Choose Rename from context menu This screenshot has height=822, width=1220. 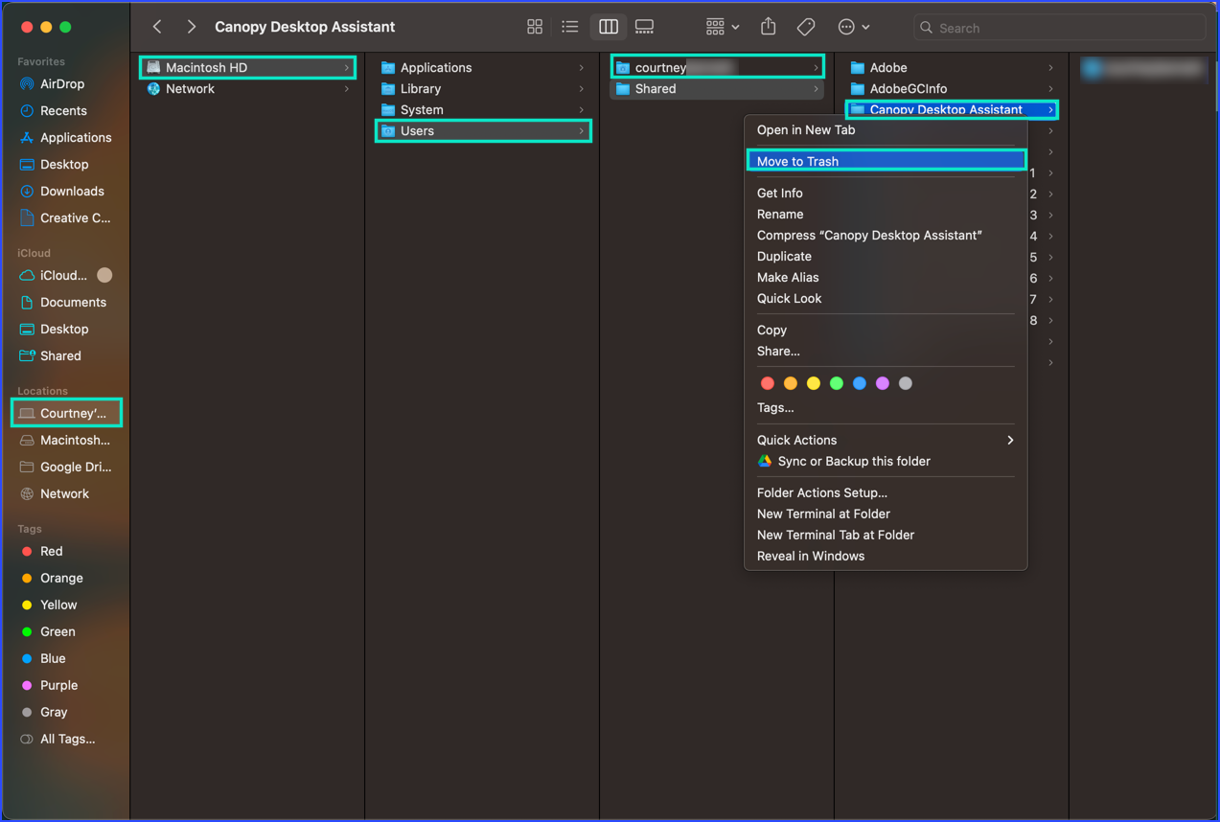[886, 215]
